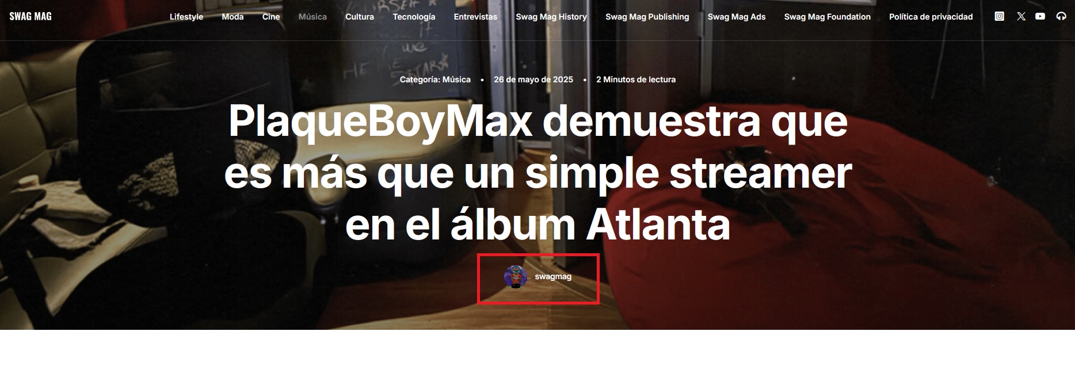Open the Swag Mag Publishing page
Viewport: 1075px width, 373px height.
pos(647,17)
